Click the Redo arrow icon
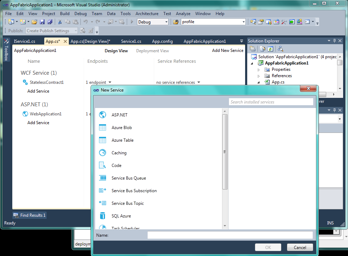This screenshot has width=348, height=256. point(98,22)
